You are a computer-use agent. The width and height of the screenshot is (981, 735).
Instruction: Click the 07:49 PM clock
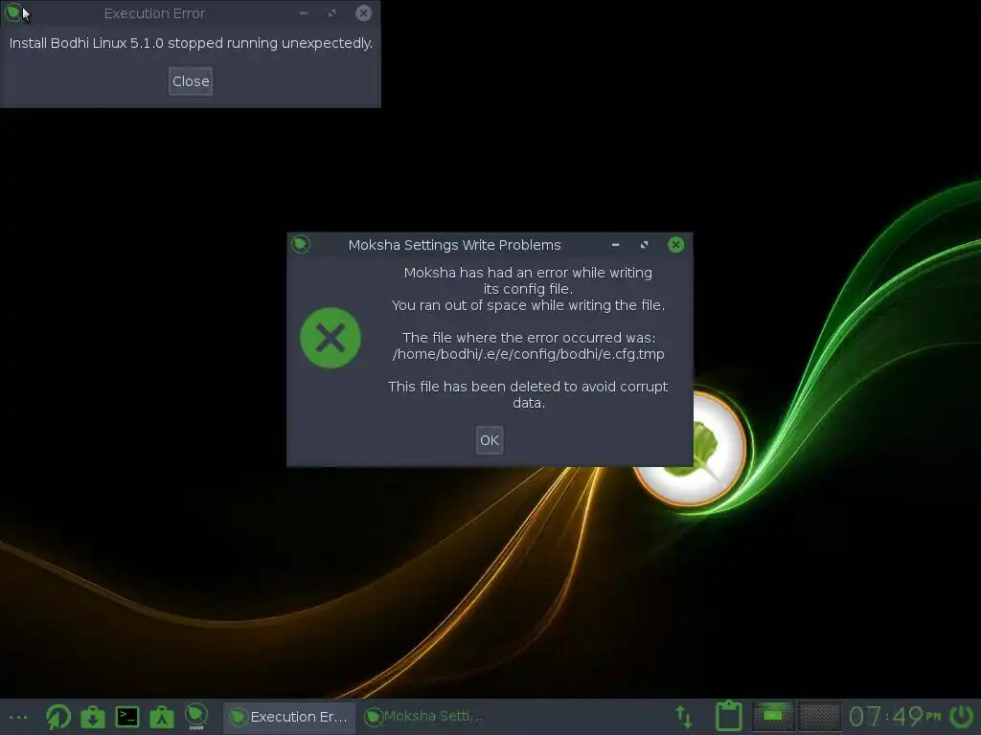coord(895,716)
